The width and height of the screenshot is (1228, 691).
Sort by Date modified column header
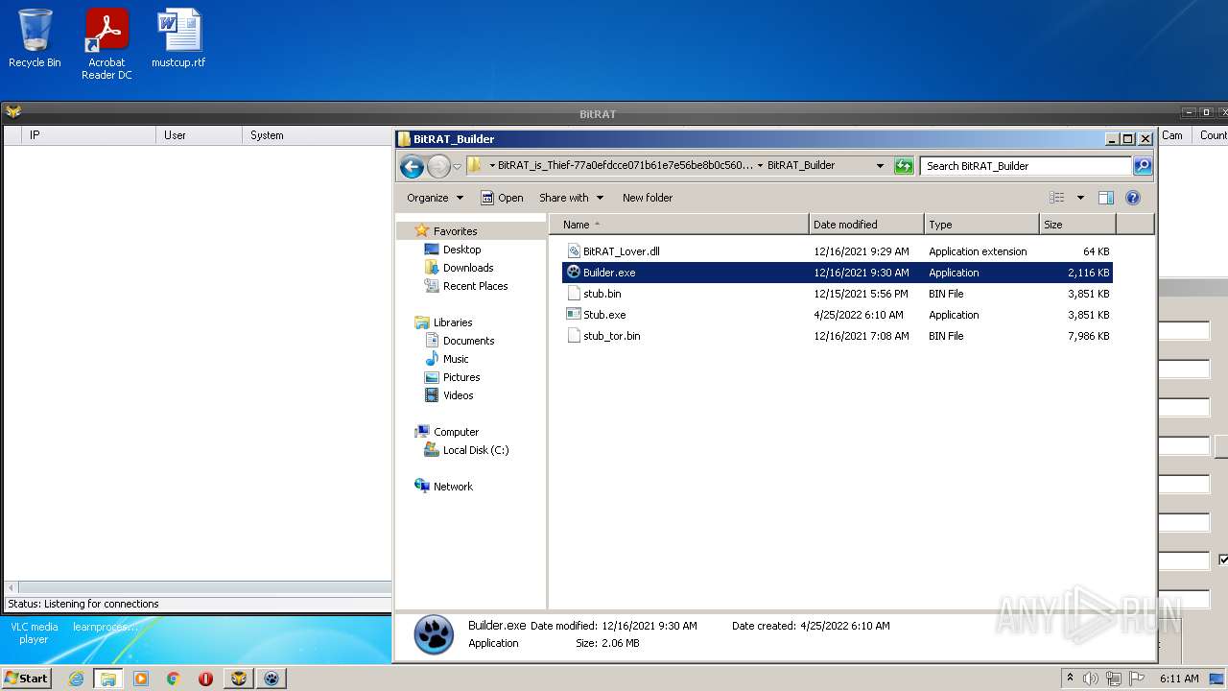[x=866, y=225]
